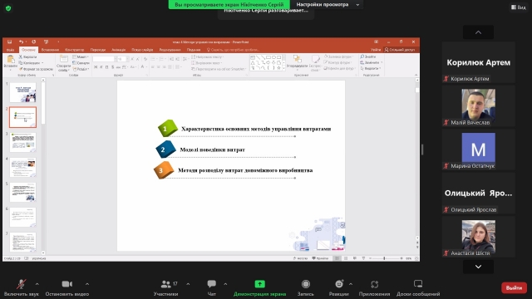This screenshot has height=299, width=532.
Task: Open the arrow next to Реакции
Action: pyautogui.click(x=351, y=284)
